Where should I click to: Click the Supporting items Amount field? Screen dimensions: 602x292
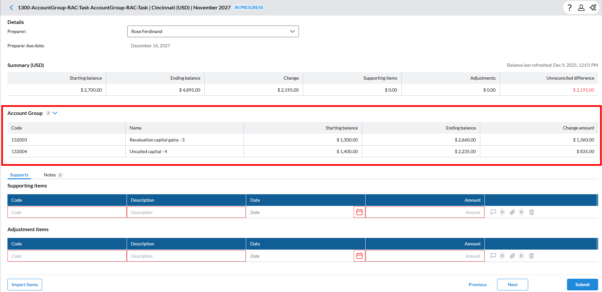(425, 212)
